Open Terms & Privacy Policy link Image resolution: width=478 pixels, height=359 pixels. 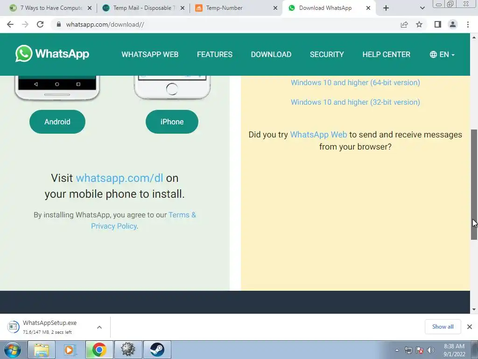[144, 221]
